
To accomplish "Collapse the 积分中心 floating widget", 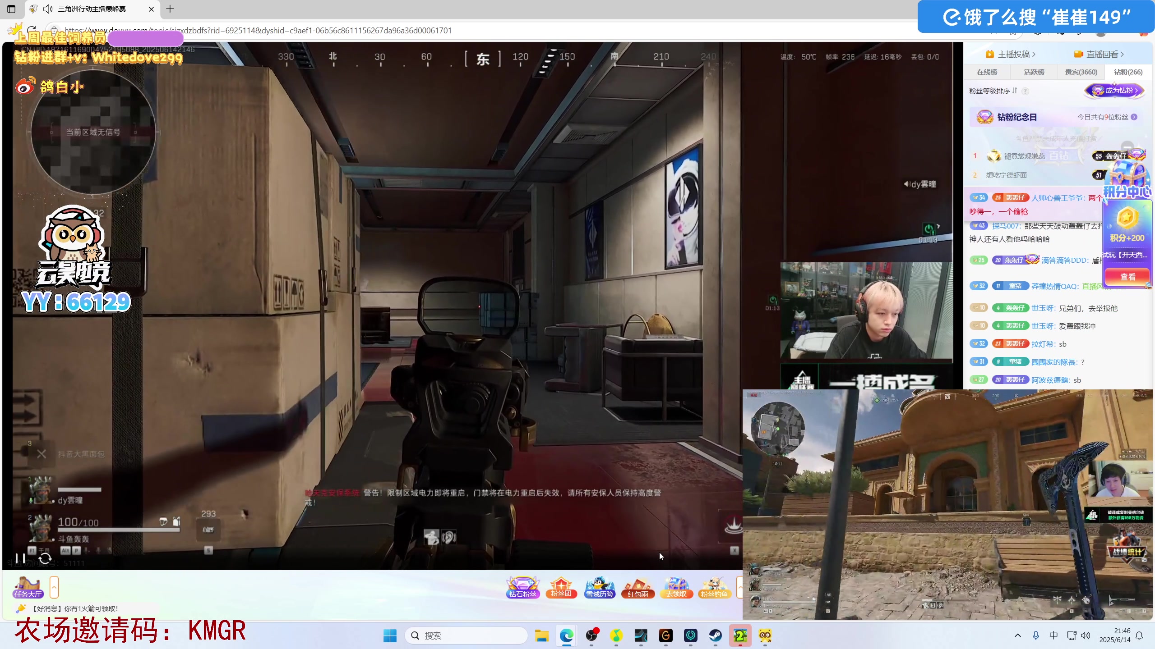I will click(x=1127, y=146).
